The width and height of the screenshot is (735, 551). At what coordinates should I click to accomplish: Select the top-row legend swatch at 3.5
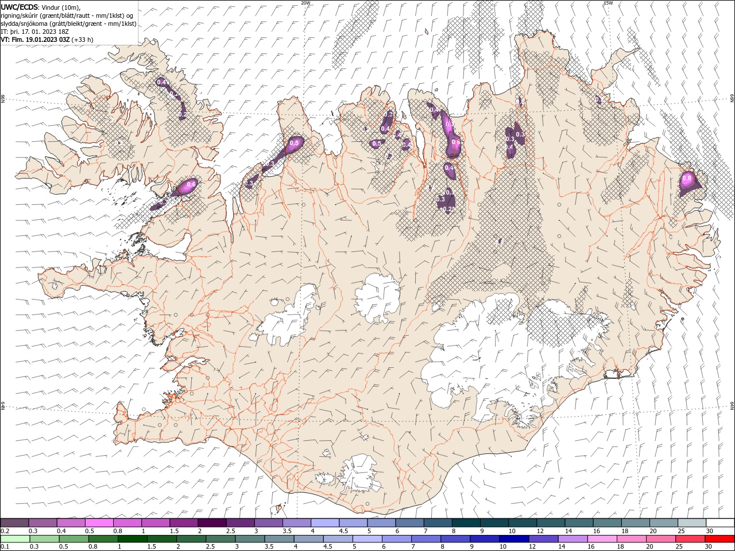pyautogui.click(x=296, y=522)
